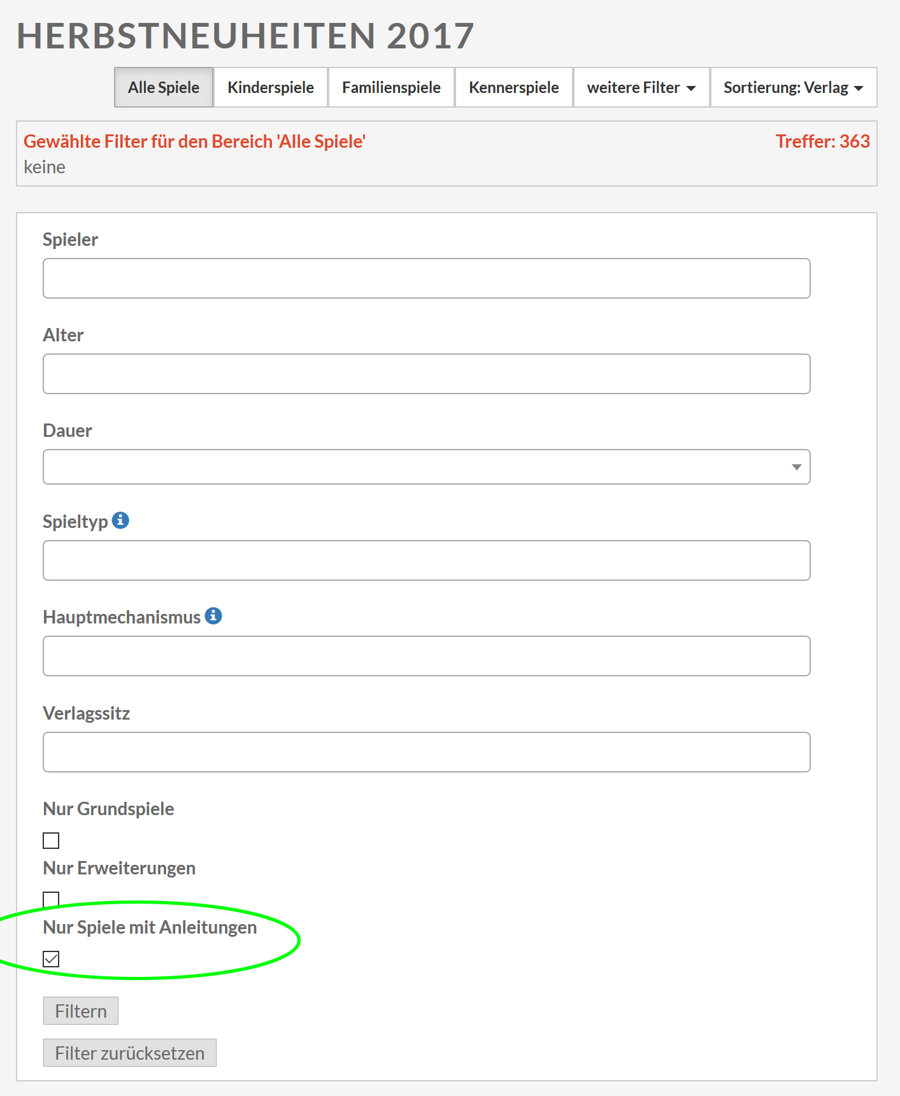Click Filter zurücksetzen button
Image resolution: width=900 pixels, height=1096 pixels.
coord(129,1053)
